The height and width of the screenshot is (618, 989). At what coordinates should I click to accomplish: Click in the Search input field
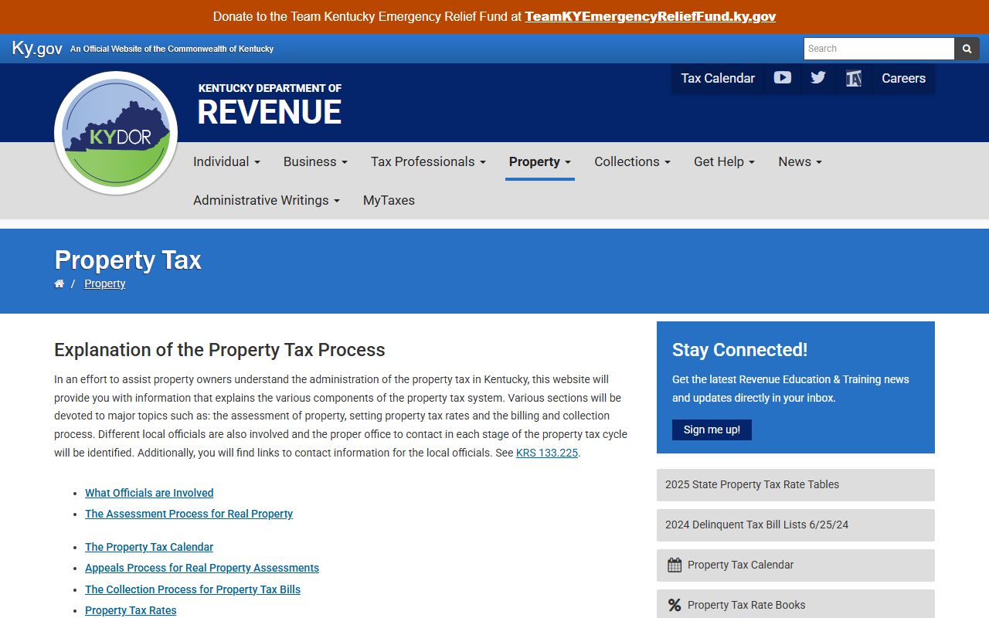(x=879, y=49)
